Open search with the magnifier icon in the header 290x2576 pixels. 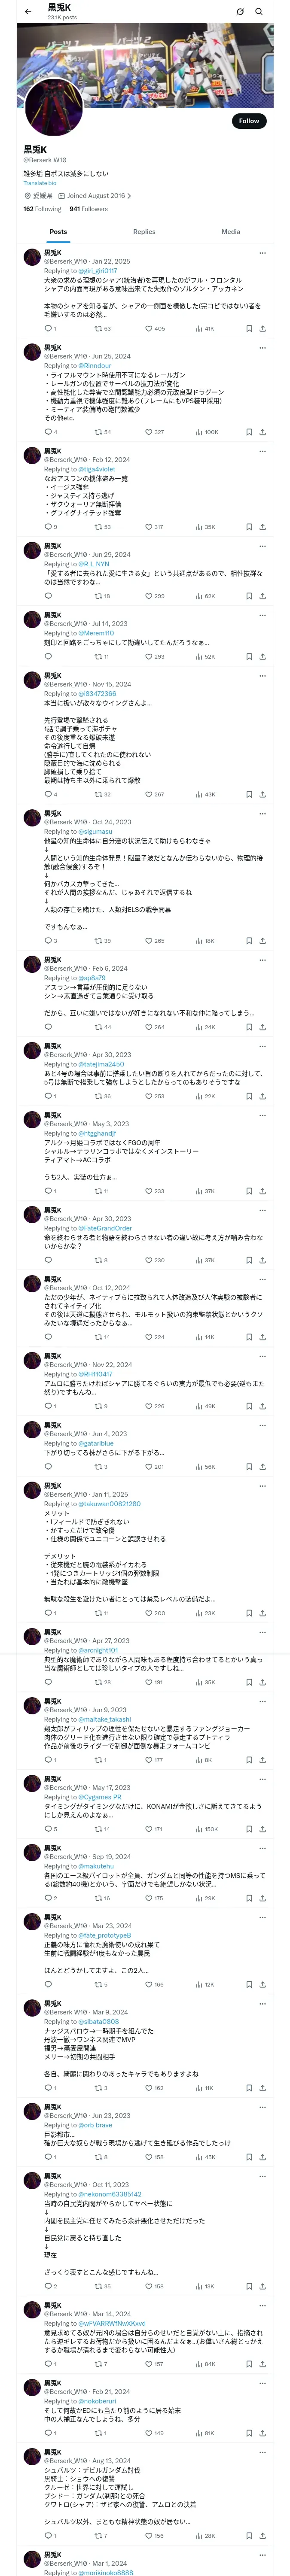coord(259,12)
